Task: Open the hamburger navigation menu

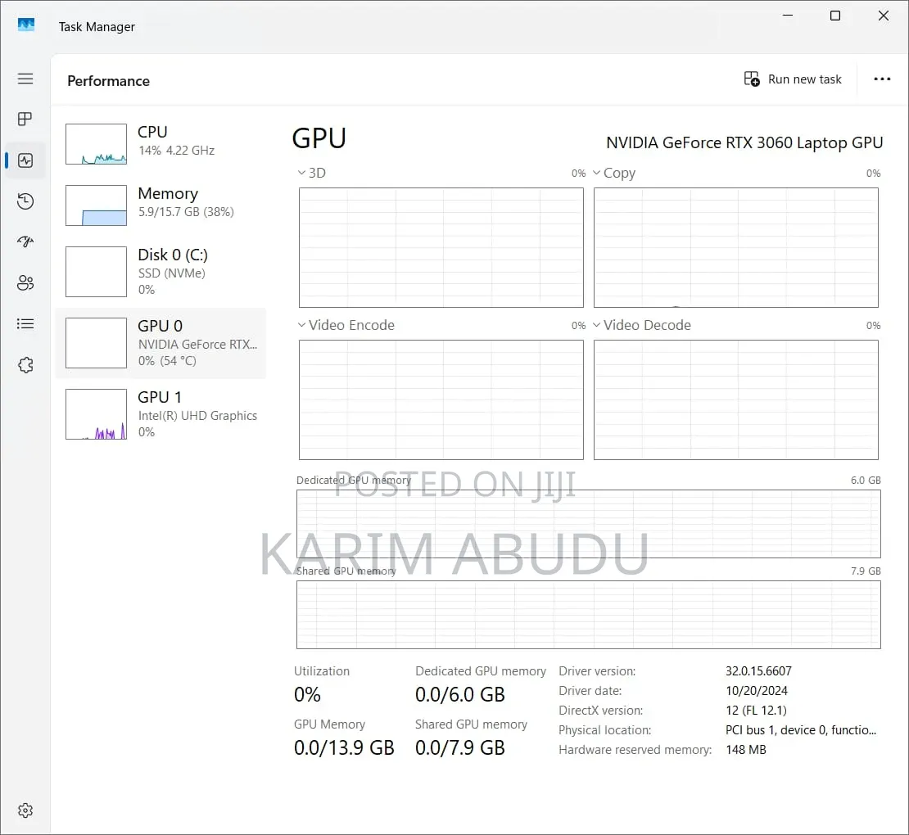Action: (x=25, y=79)
